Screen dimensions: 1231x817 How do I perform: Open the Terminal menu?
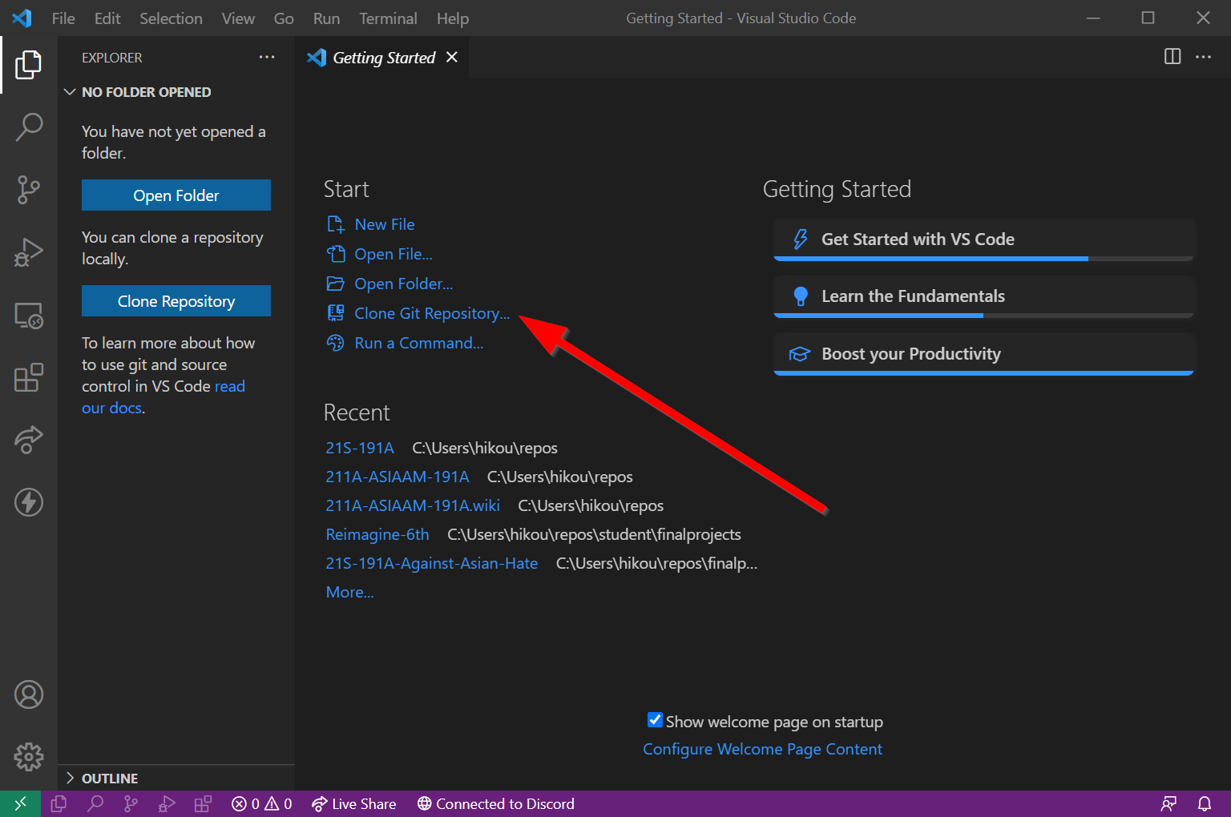coord(388,18)
